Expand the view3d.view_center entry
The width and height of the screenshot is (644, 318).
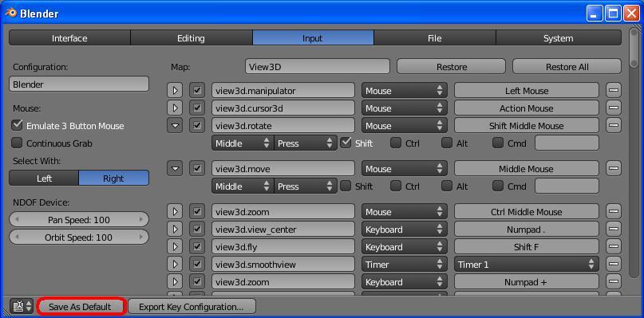tap(175, 229)
